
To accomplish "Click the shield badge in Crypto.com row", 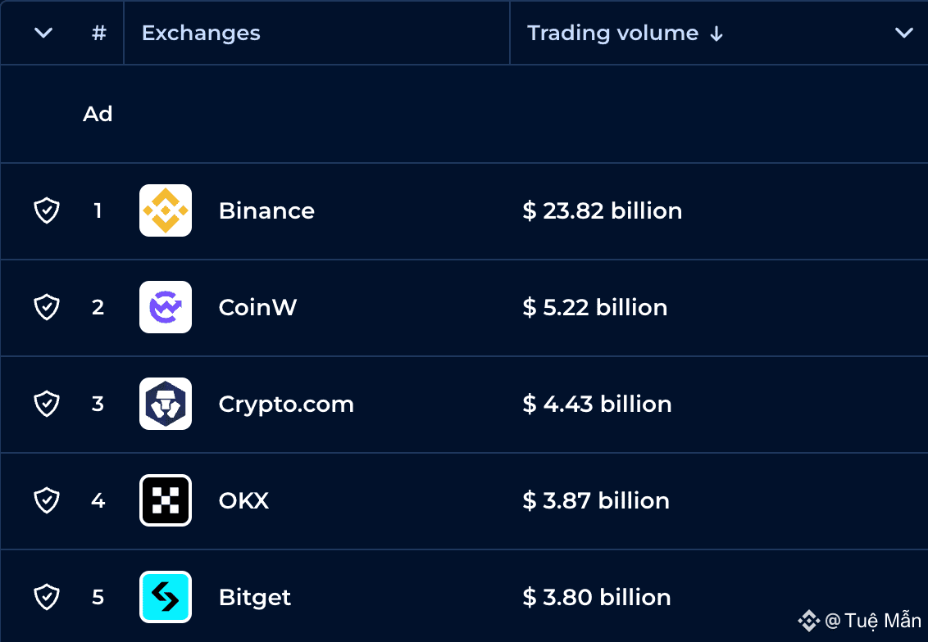I will tap(47, 404).
